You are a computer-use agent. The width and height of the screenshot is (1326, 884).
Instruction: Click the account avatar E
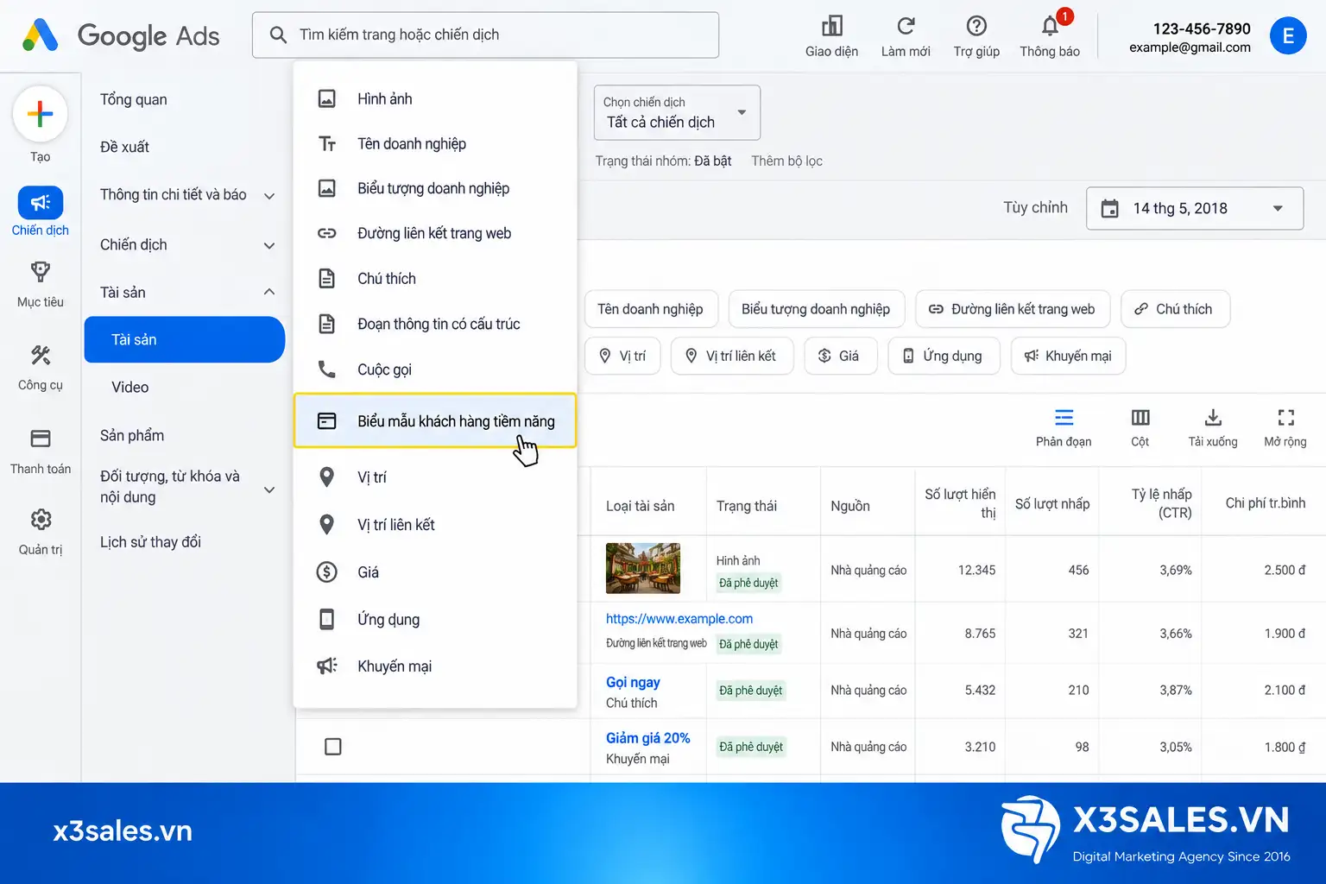coord(1288,35)
